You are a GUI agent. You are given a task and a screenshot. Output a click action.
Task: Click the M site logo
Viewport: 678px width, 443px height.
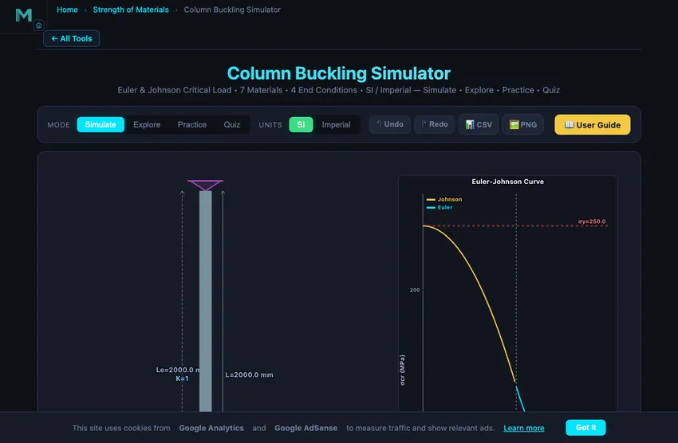point(23,15)
